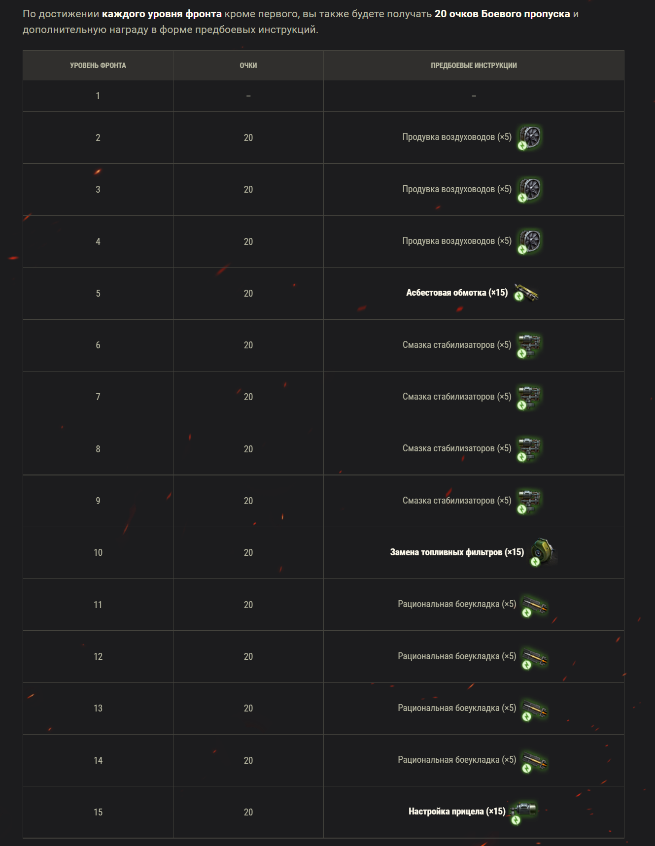Click the 'Замена топливных фильтров (×15)' text
655x846 pixels.
[x=457, y=552]
